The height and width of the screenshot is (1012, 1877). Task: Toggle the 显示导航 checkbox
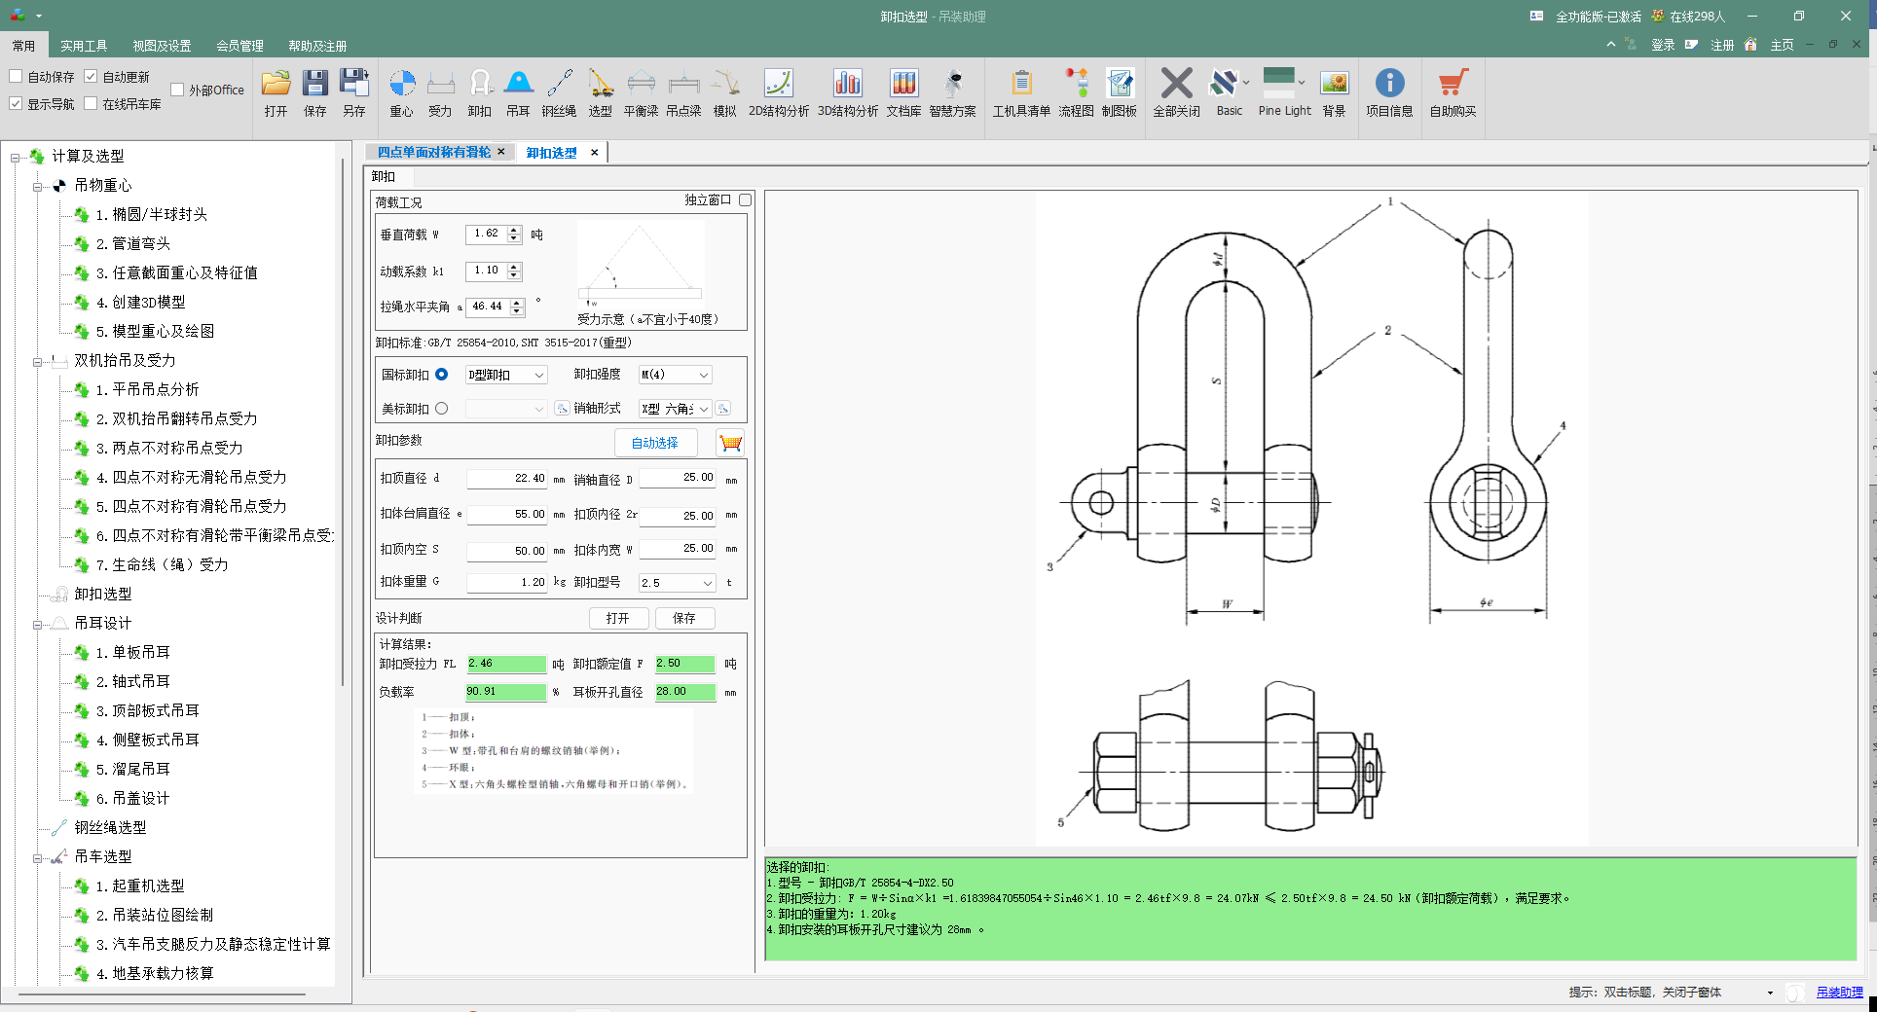[16, 103]
